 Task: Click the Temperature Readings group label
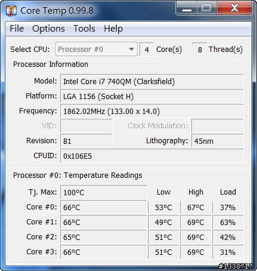click(78, 175)
